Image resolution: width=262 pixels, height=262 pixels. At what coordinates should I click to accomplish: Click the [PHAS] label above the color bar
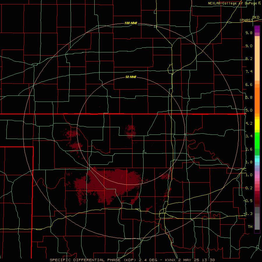click(246, 20)
